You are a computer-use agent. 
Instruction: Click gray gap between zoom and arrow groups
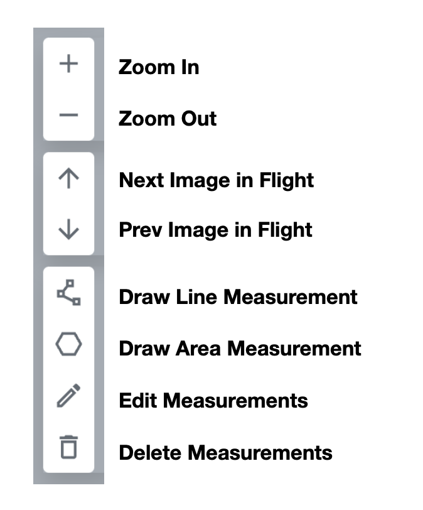coord(68,146)
